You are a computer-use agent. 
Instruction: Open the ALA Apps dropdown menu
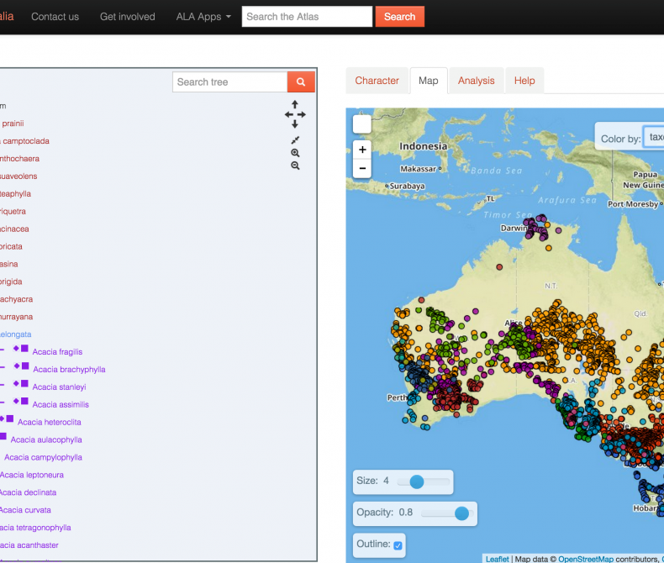click(203, 17)
